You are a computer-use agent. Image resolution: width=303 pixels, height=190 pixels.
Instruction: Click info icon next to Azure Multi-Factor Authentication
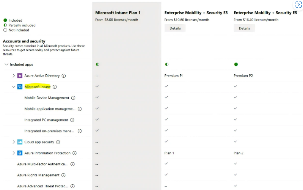[72, 164]
